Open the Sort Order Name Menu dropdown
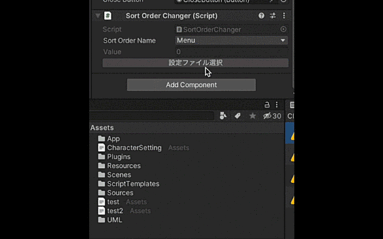 point(231,40)
